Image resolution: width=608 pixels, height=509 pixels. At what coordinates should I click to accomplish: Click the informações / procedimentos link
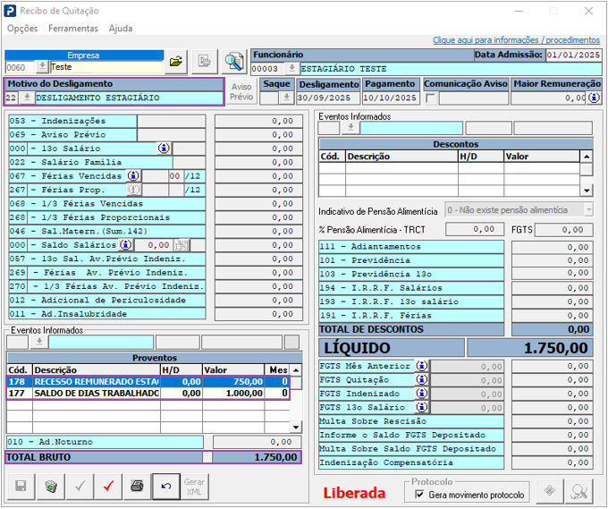[x=516, y=40]
